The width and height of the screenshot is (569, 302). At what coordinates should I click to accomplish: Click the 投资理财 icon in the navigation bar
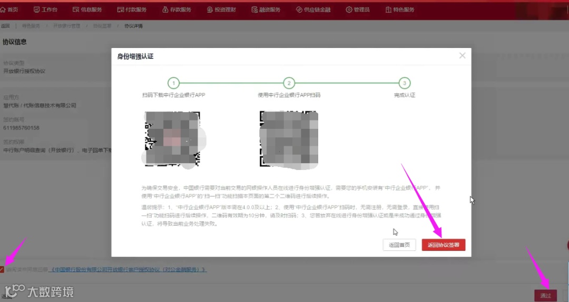pos(210,9)
